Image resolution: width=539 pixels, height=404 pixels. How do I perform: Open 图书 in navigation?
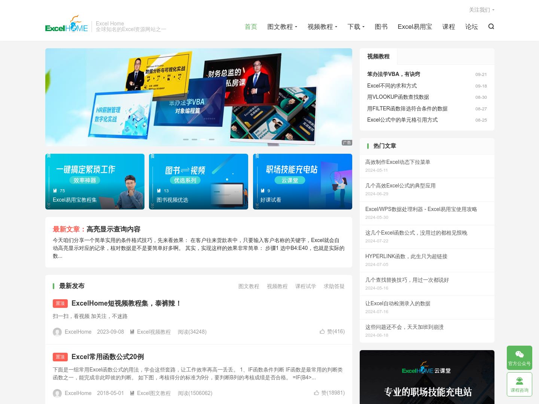(x=381, y=27)
